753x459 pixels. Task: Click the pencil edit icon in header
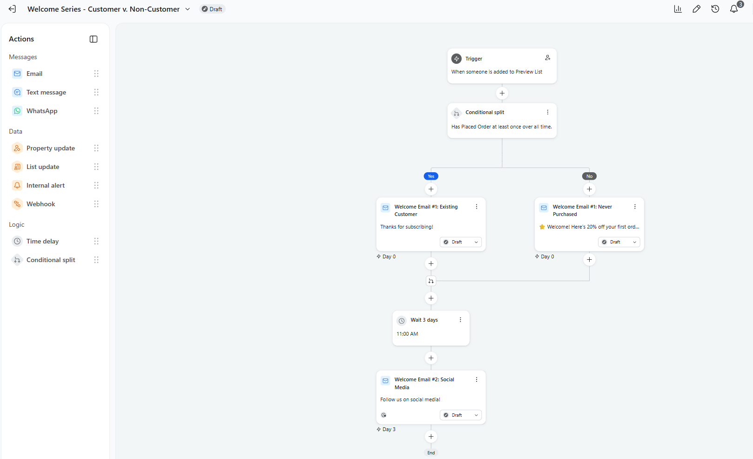click(x=696, y=9)
